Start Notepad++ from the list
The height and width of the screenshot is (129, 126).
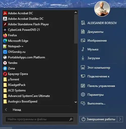pos(5,46)
